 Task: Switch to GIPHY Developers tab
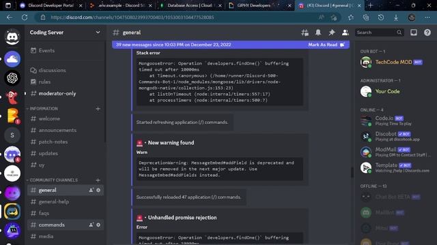(259, 5)
